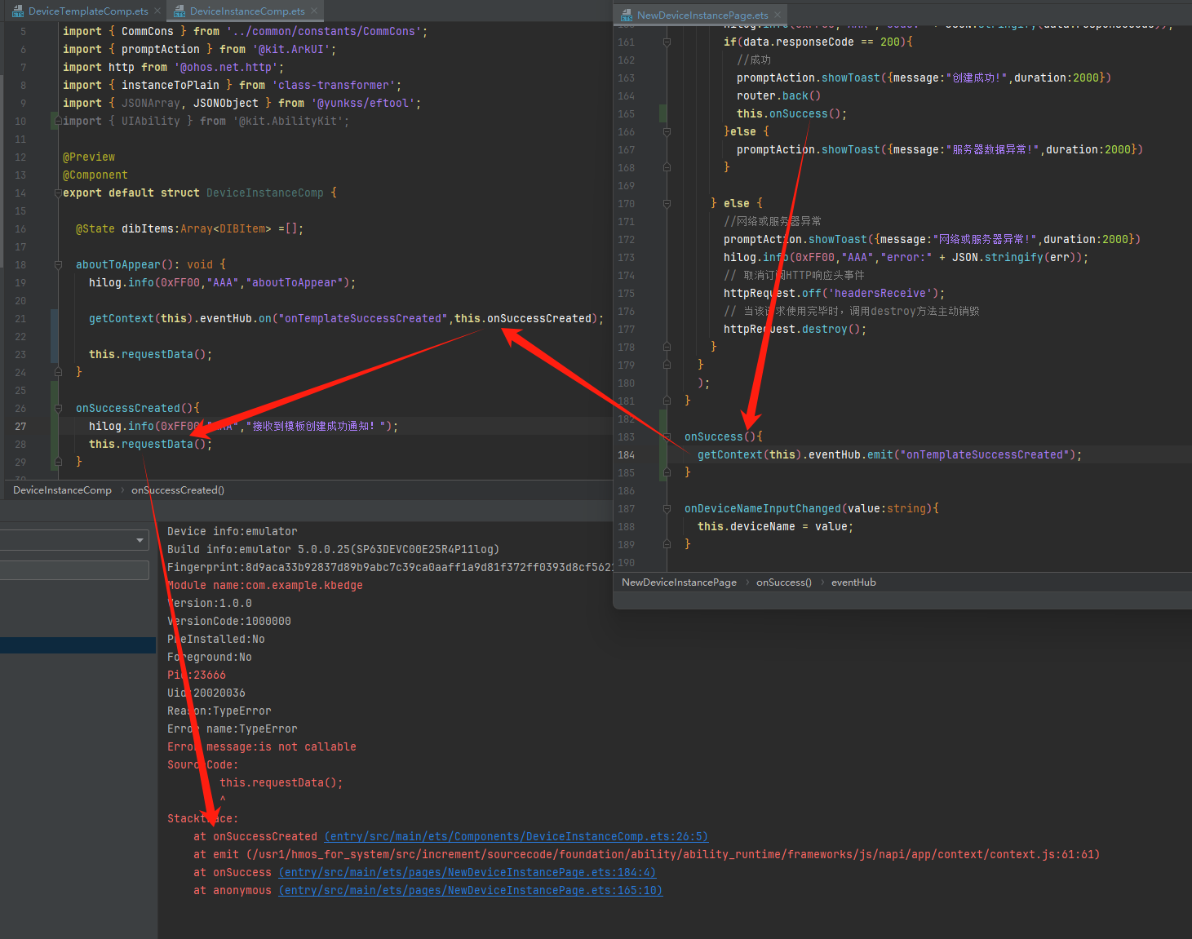Click the fold end marker at line 185
Viewport: 1192px width, 939px height.
click(667, 473)
